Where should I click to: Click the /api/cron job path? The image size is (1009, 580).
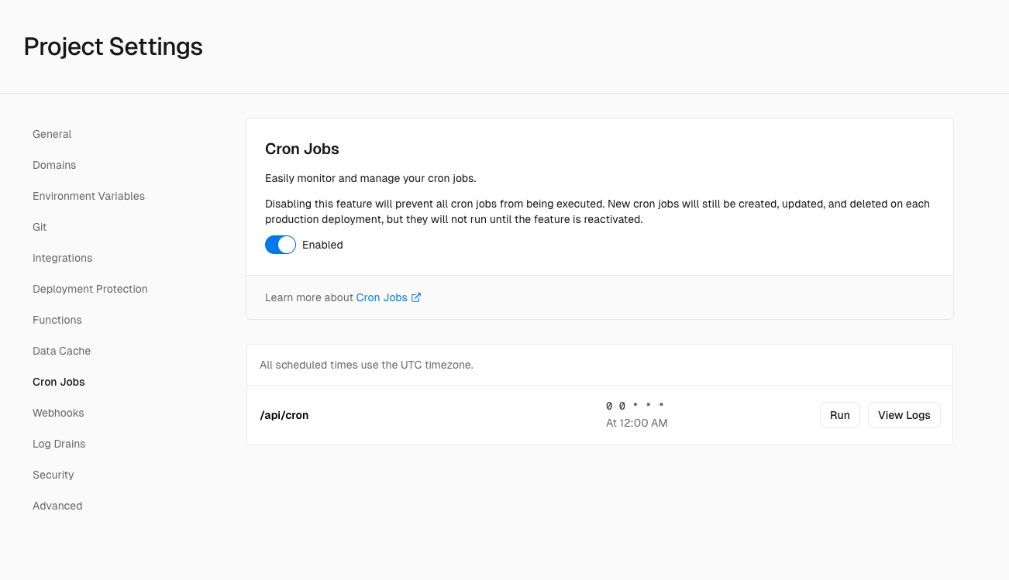tap(284, 415)
